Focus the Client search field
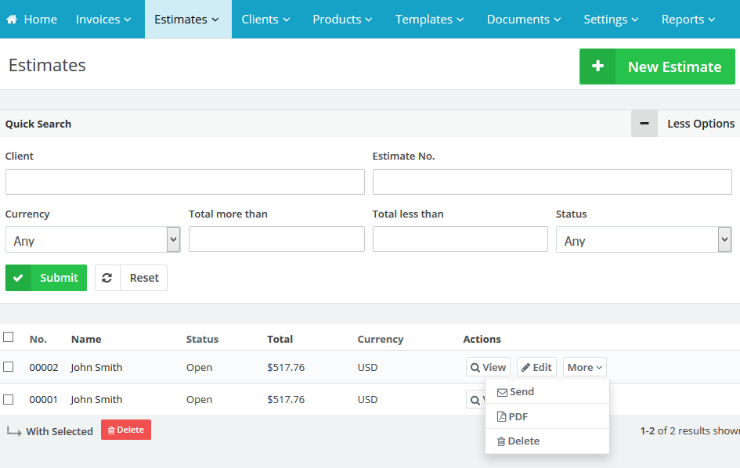 tap(185, 182)
